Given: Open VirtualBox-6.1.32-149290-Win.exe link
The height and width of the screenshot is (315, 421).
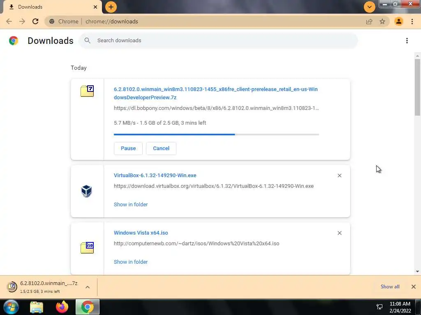Looking at the screenshot, I should click(x=155, y=176).
